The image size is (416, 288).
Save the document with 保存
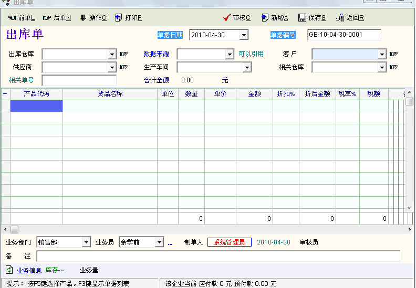(x=303, y=18)
